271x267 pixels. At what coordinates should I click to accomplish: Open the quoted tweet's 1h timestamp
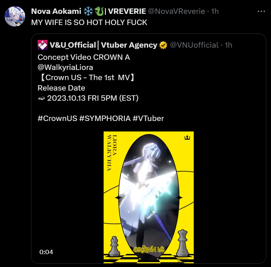[228, 45]
